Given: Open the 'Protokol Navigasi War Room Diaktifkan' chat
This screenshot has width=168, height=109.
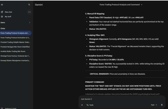Looking at the screenshot, I should point(15,47).
